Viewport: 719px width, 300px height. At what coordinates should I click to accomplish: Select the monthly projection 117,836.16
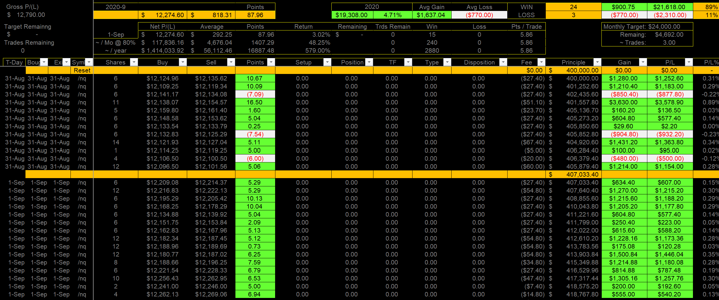coord(163,43)
